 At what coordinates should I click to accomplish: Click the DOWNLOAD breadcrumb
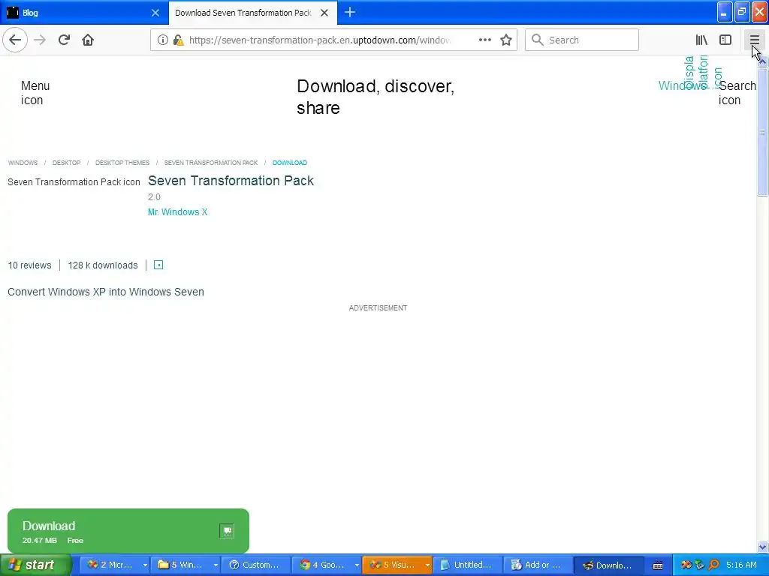289,163
